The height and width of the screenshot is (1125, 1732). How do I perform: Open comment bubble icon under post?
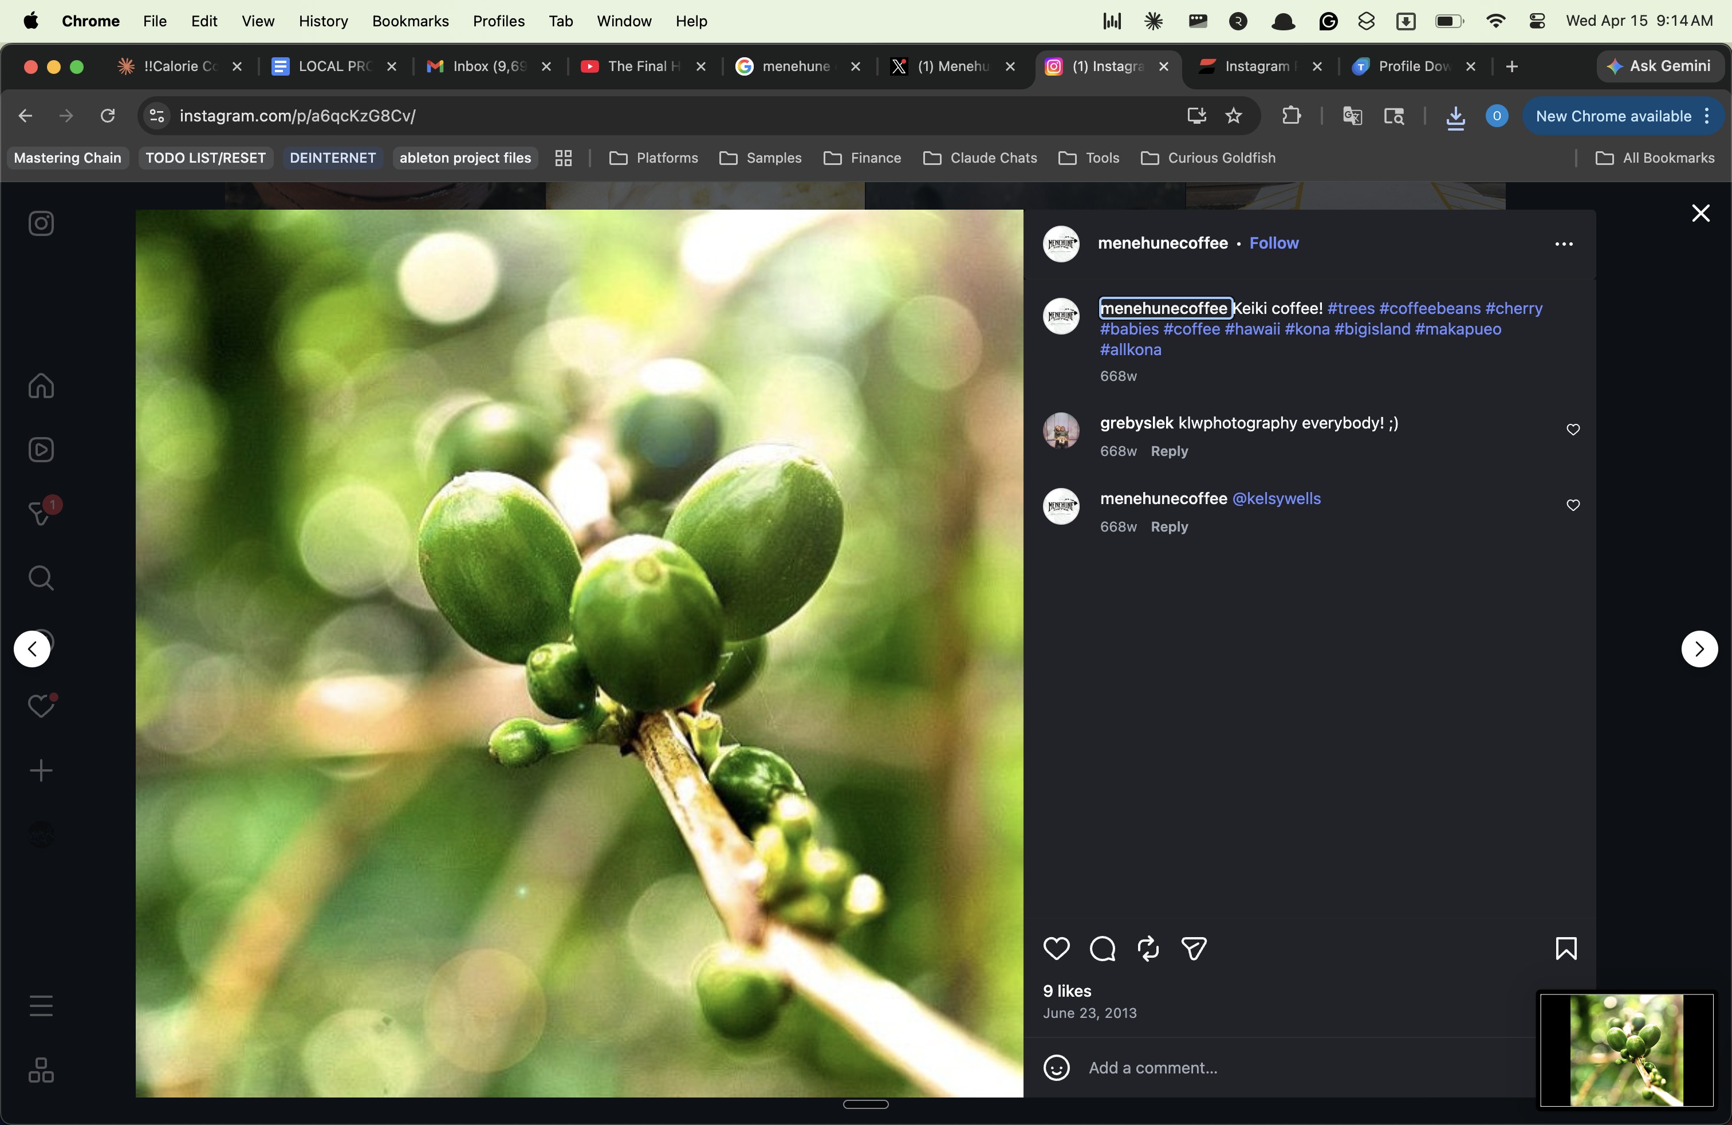[x=1103, y=948]
